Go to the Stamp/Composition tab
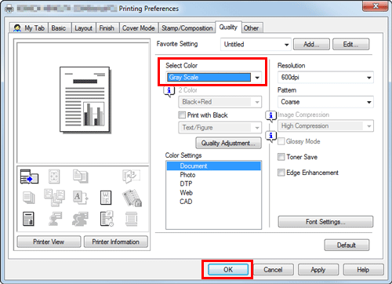 point(187,28)
